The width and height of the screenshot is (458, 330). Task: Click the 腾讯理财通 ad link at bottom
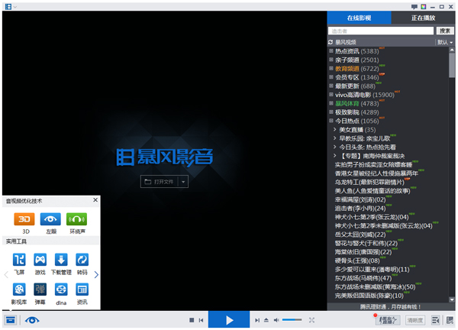coord(390,306)
